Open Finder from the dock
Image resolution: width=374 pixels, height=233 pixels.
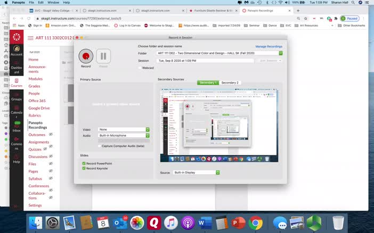36,223
